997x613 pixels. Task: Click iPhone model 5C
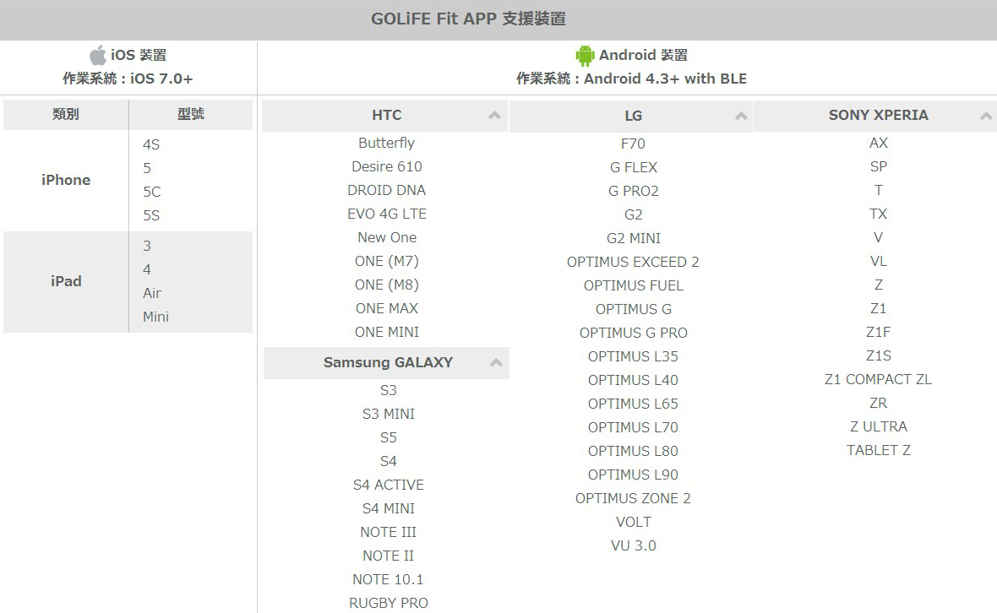[x=152, y=192]
